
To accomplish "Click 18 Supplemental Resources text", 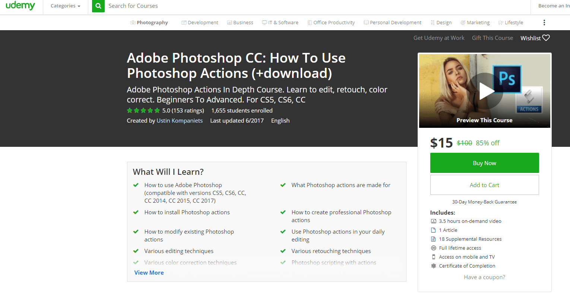I will [x=470, y=239].
